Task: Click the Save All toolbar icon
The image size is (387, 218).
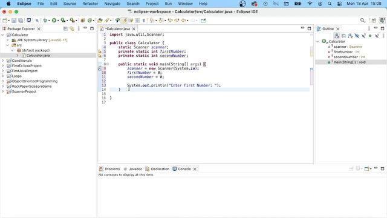Action: [21, 21]
